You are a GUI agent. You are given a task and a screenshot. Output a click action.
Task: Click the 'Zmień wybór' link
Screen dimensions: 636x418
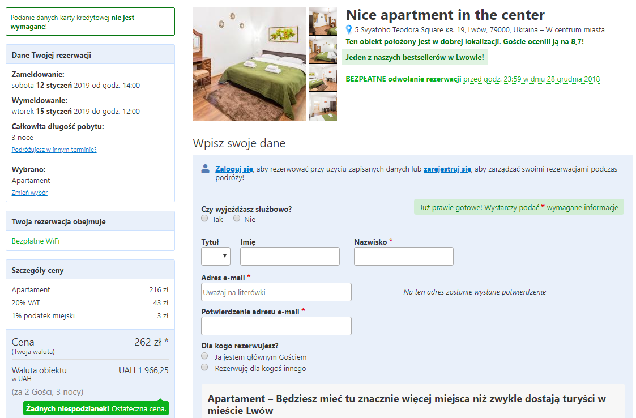(29, 193)
